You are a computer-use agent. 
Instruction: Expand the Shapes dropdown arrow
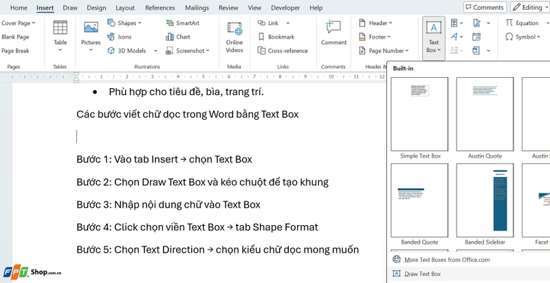pyautogui.click(x=140, y=23)
